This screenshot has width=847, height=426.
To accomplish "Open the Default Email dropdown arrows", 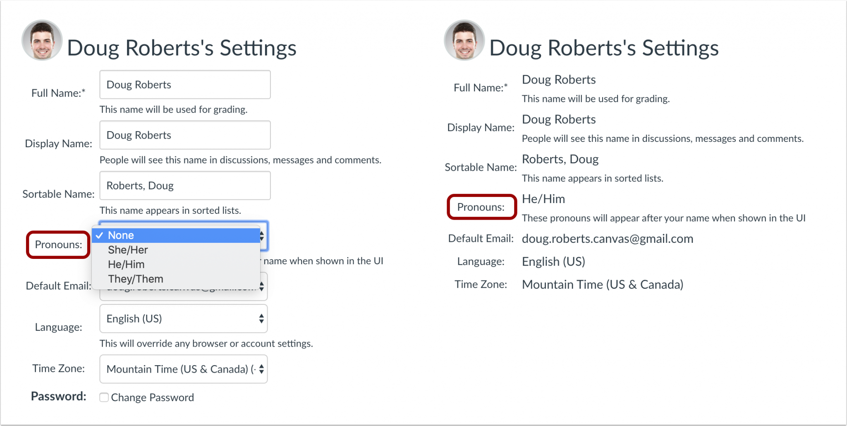I will 261,286.
